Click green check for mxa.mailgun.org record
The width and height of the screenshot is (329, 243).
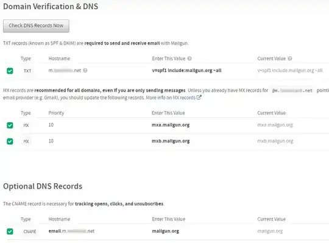[x=10, y=125]
